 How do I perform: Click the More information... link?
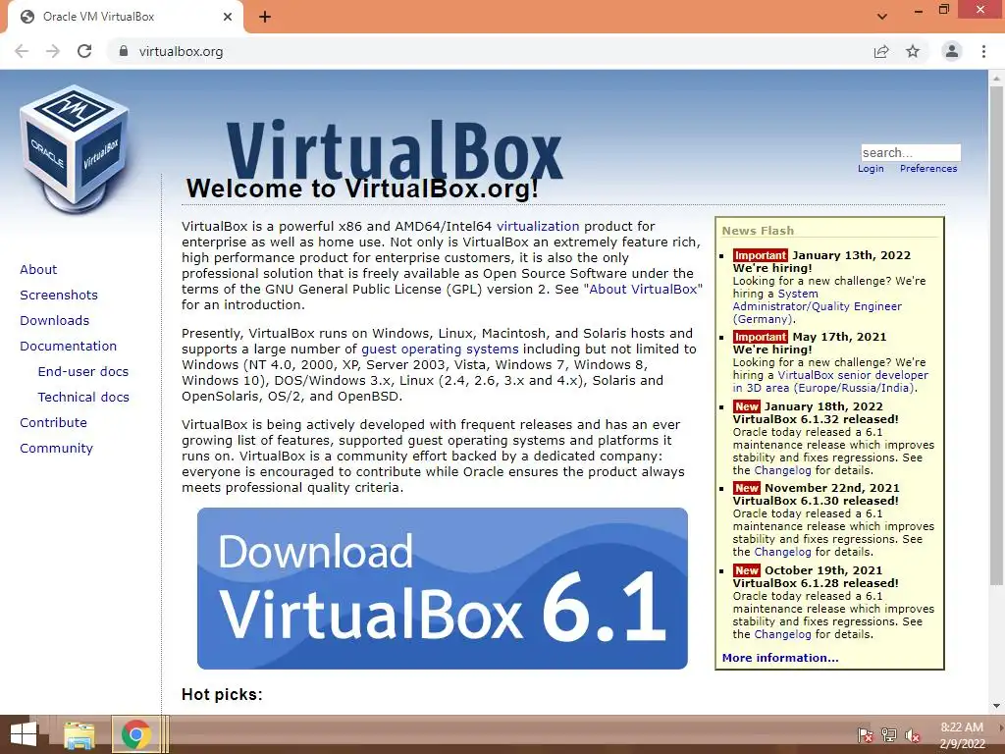780,658
